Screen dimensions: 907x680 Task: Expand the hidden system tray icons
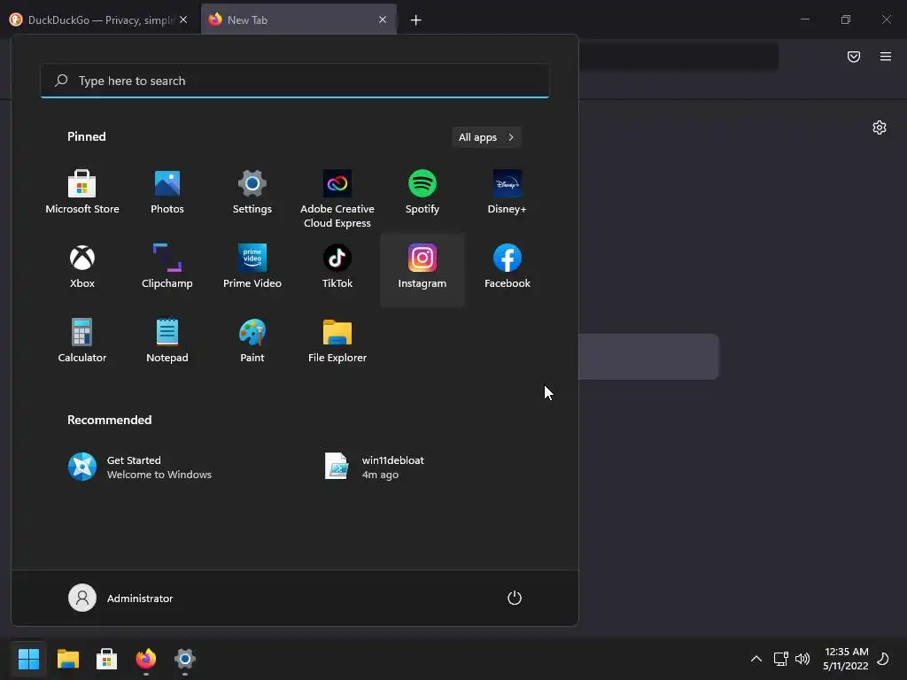pyautogui.click(x=756, y=659)
